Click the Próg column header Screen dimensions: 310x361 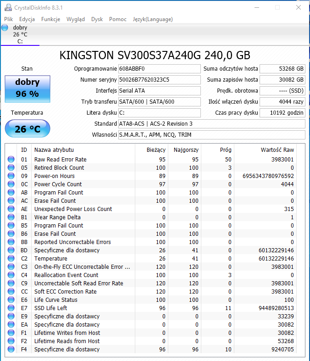click(217, 150)
